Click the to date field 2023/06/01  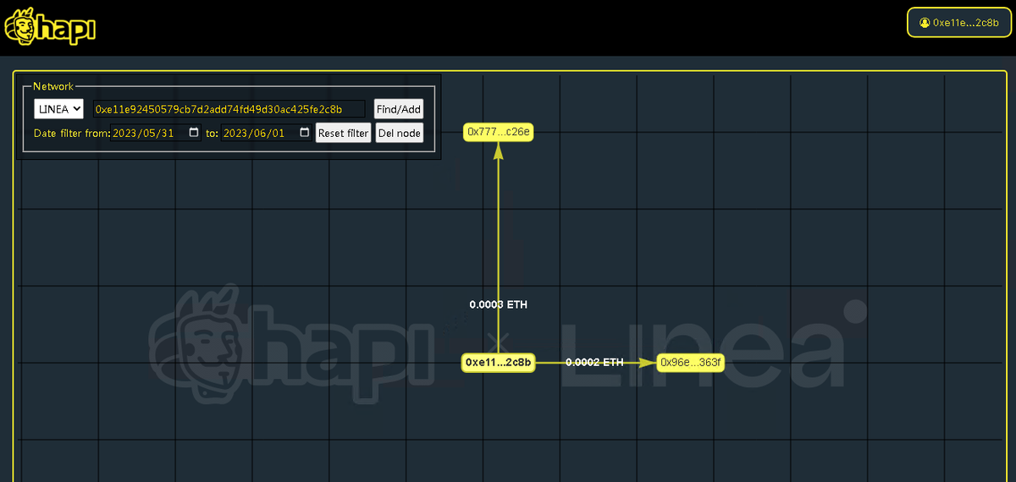tap(266, 133)
